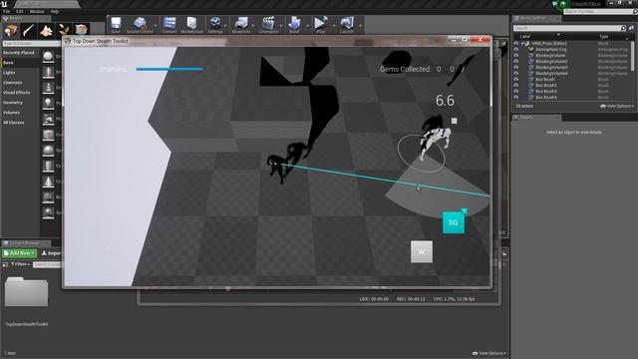
Task: Open the Cinematics dropdown arrow
Action: pyautogui.click(x=281, y=25)
